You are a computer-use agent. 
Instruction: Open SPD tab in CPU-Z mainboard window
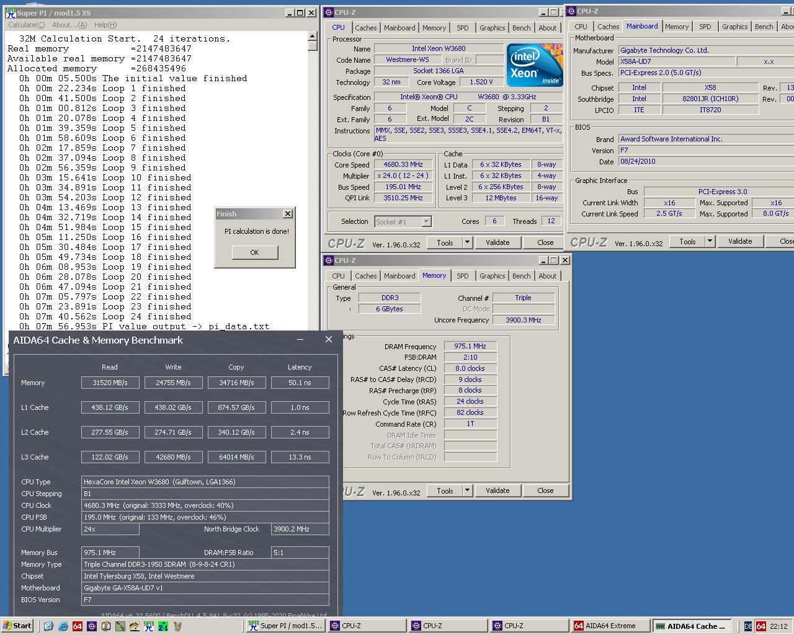click(x=705, y=27)
